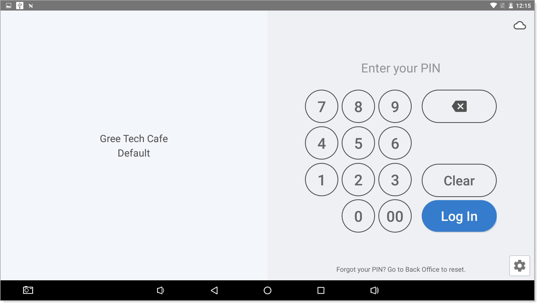Viewport: 539px width, 305px height.
Task: Press digit 7 on keypad
Action: point(321,107)
